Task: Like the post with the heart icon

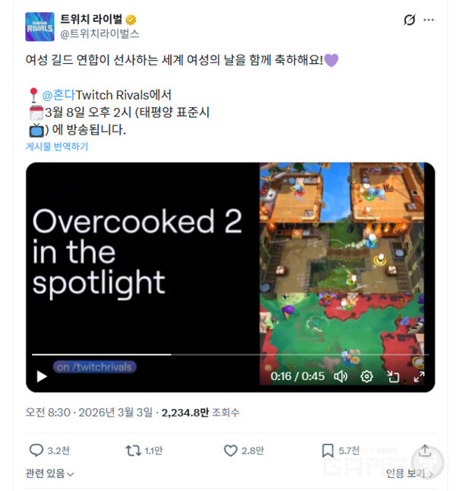Action: 230,451
